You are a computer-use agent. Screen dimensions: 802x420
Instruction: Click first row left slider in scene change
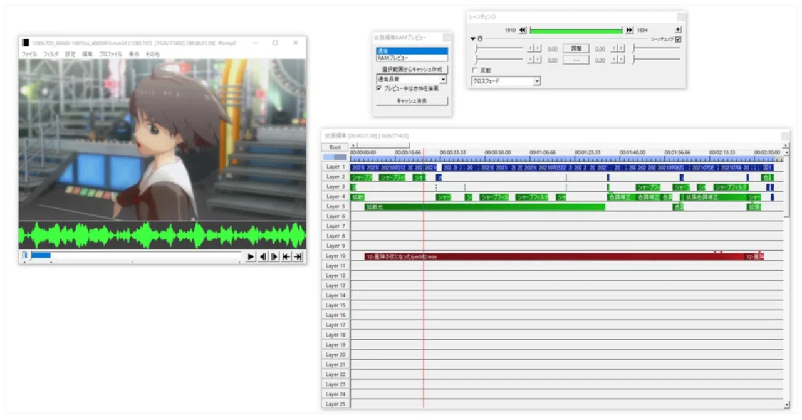[x=499, y=48]
